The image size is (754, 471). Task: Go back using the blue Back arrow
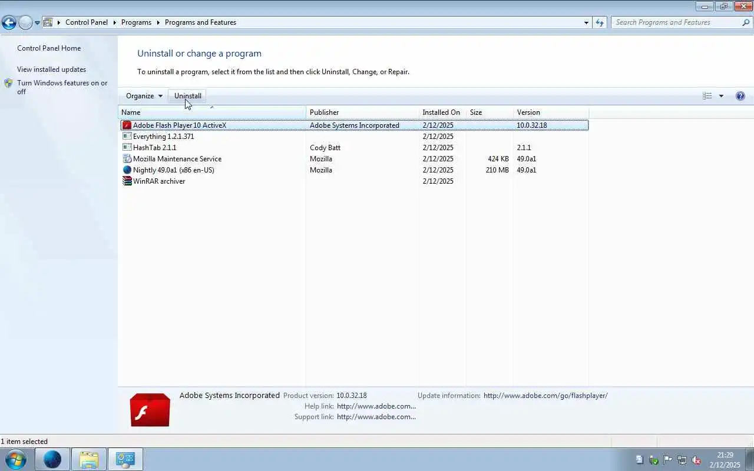tap(9, 22)
